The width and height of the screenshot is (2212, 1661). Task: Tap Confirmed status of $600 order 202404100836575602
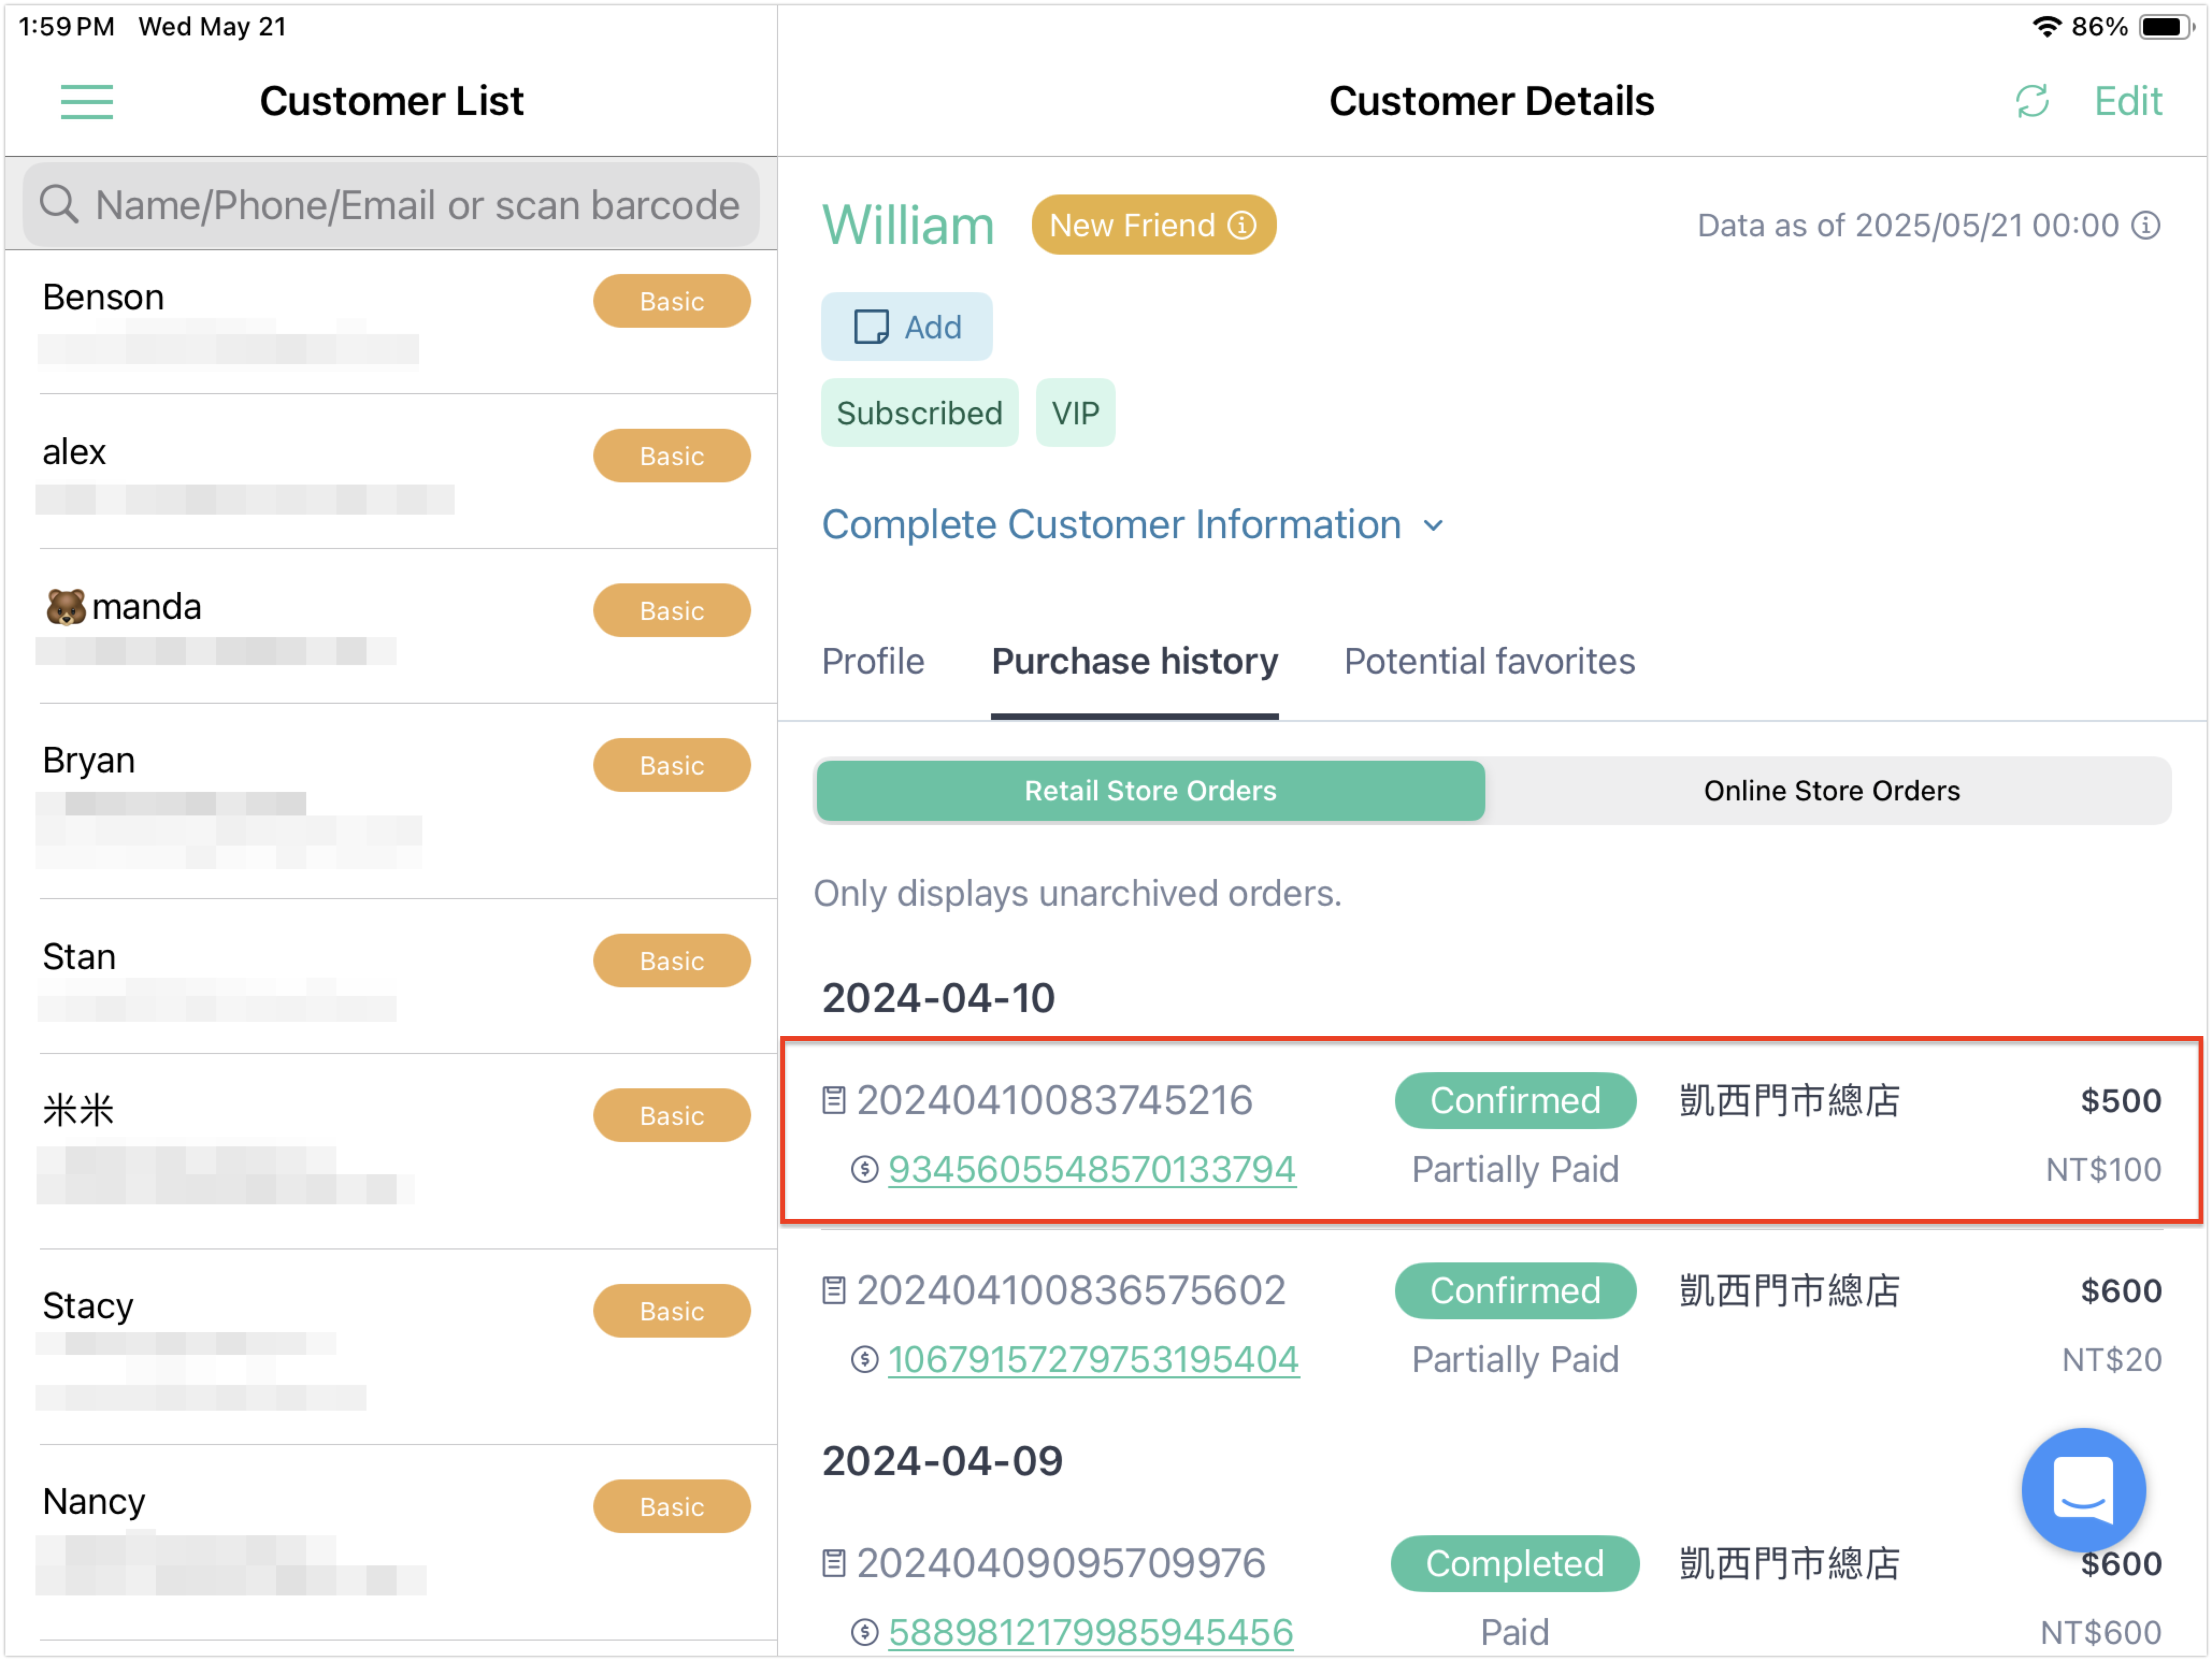pyautogui.click(x=1514, y=1291)
